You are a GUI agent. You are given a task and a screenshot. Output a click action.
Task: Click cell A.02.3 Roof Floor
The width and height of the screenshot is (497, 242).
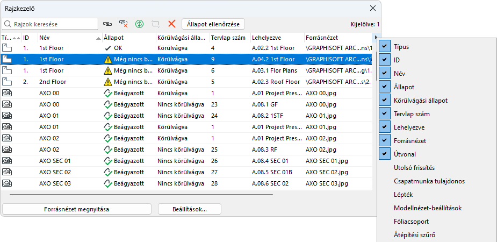point(276,82)
